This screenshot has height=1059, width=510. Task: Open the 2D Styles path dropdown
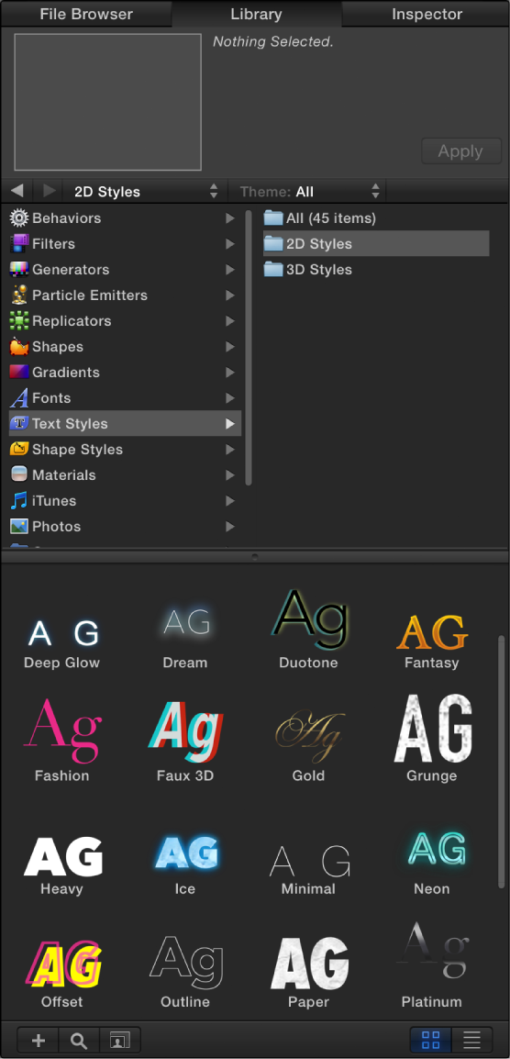pyautogui.click(x=146, y=191)
